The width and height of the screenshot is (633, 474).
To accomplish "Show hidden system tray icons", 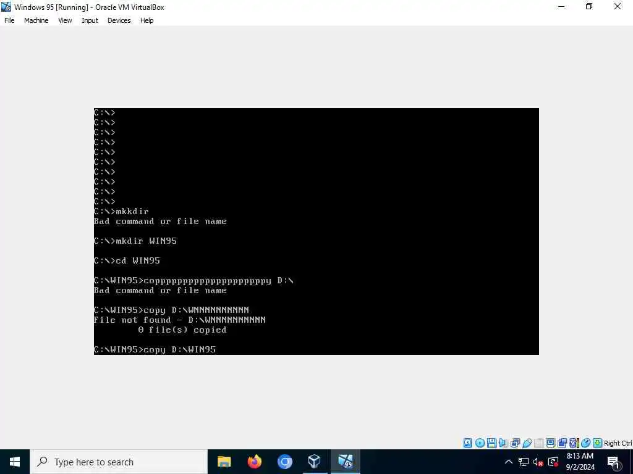I will (509, 462).
